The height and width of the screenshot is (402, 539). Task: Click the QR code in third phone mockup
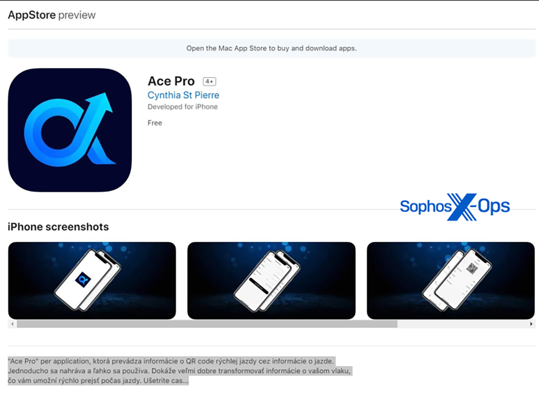(x=472, y=269)
